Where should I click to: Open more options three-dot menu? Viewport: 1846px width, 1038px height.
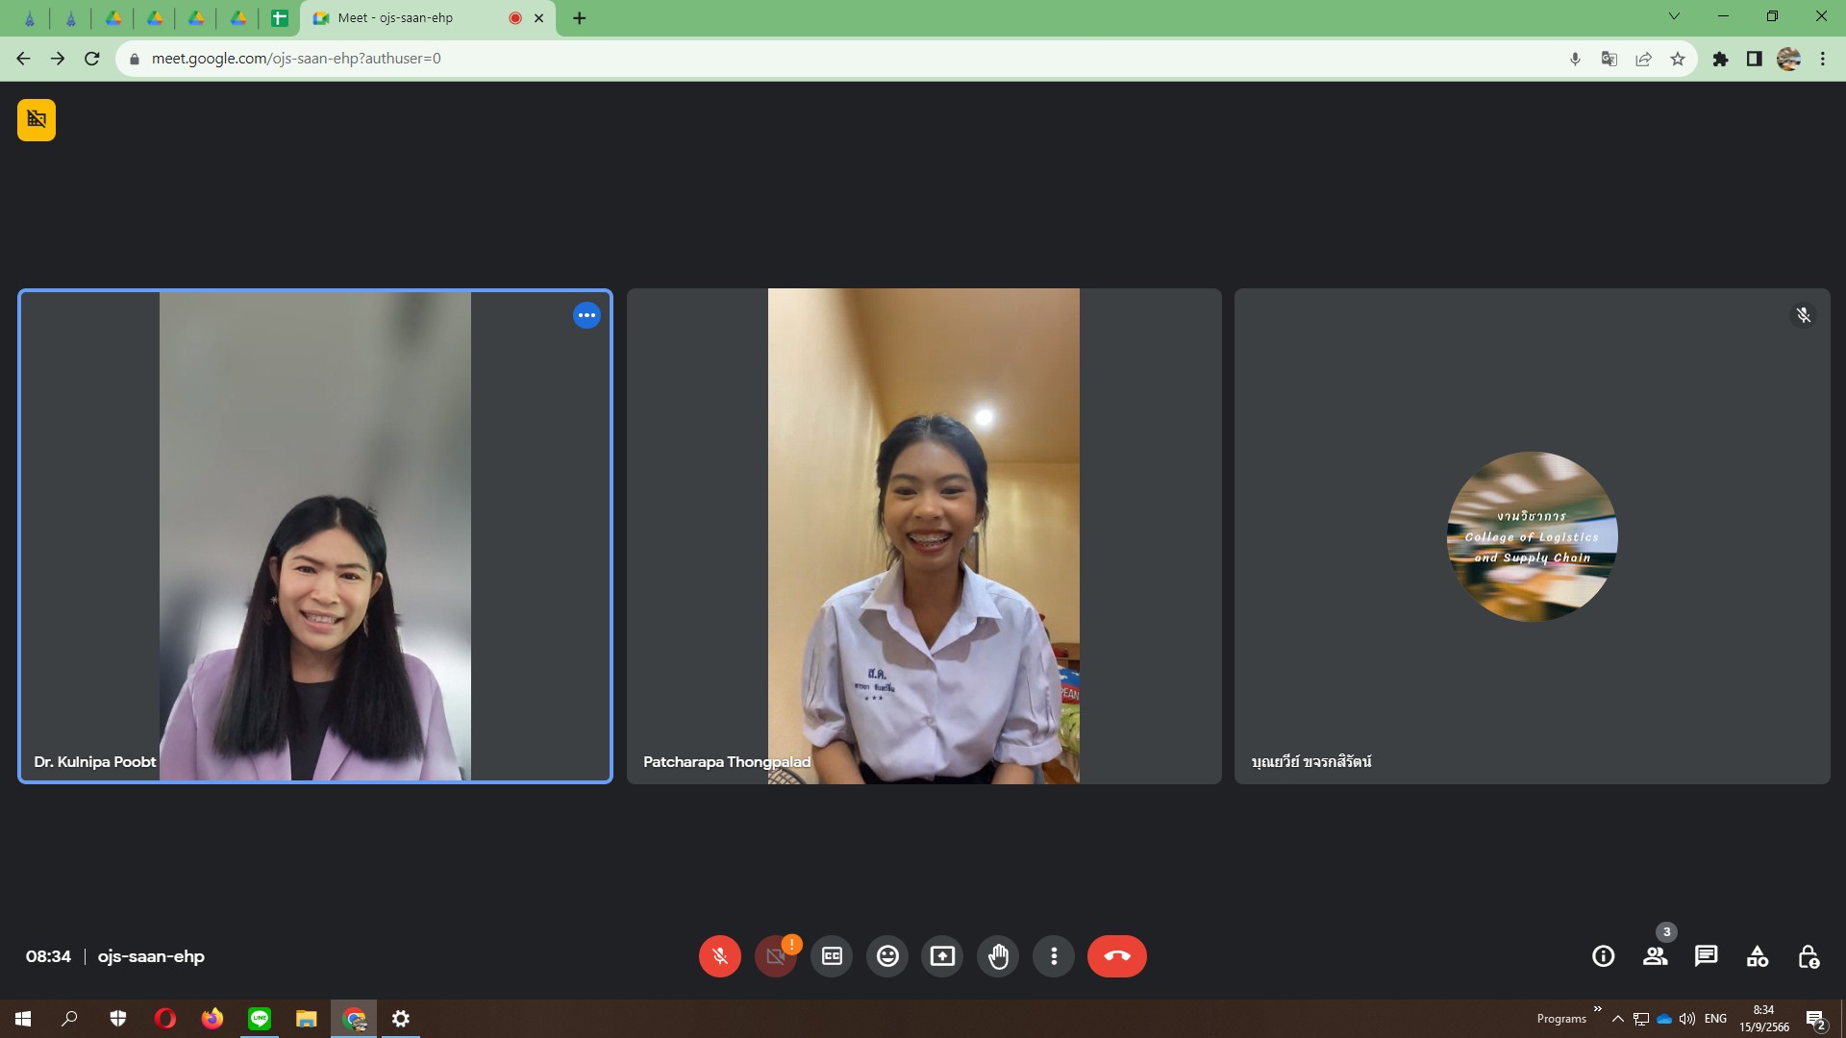(x=1054, y=956)
